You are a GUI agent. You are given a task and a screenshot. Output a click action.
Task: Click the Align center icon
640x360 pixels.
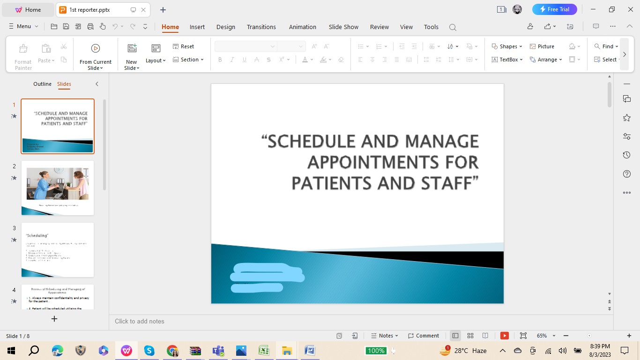(372, 60)
